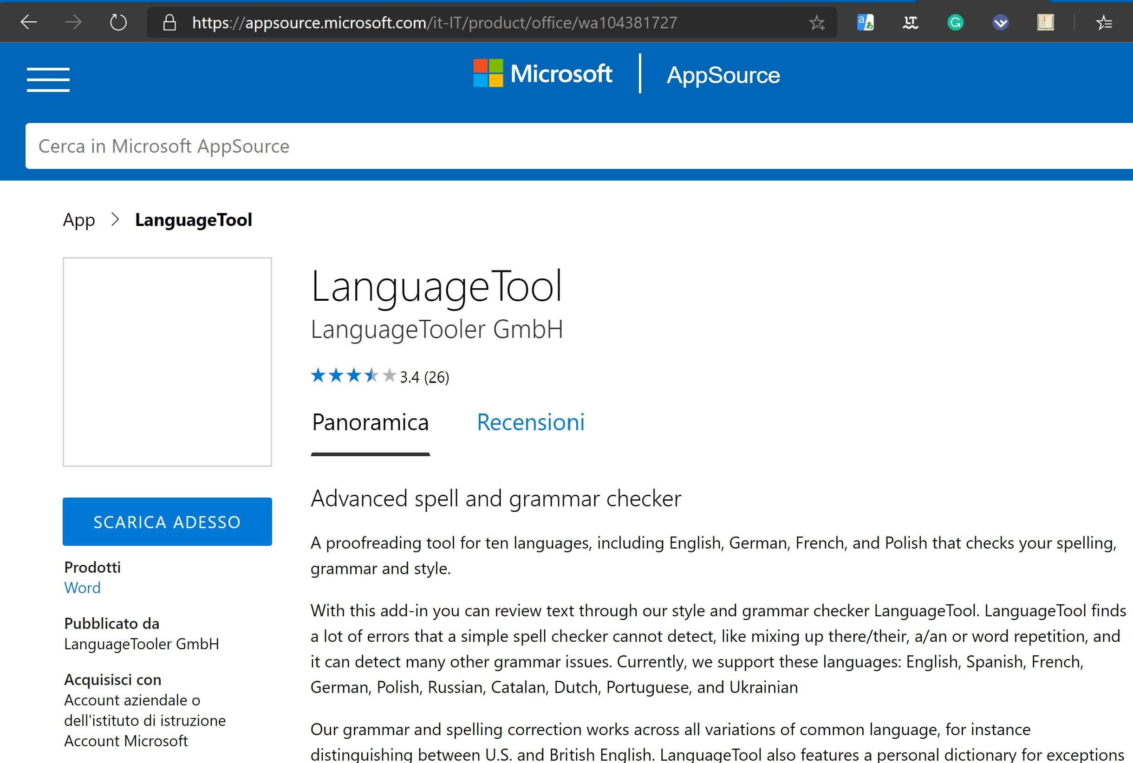
Task: Switch to the Recensioni tab
Action: tap(530, 422)
